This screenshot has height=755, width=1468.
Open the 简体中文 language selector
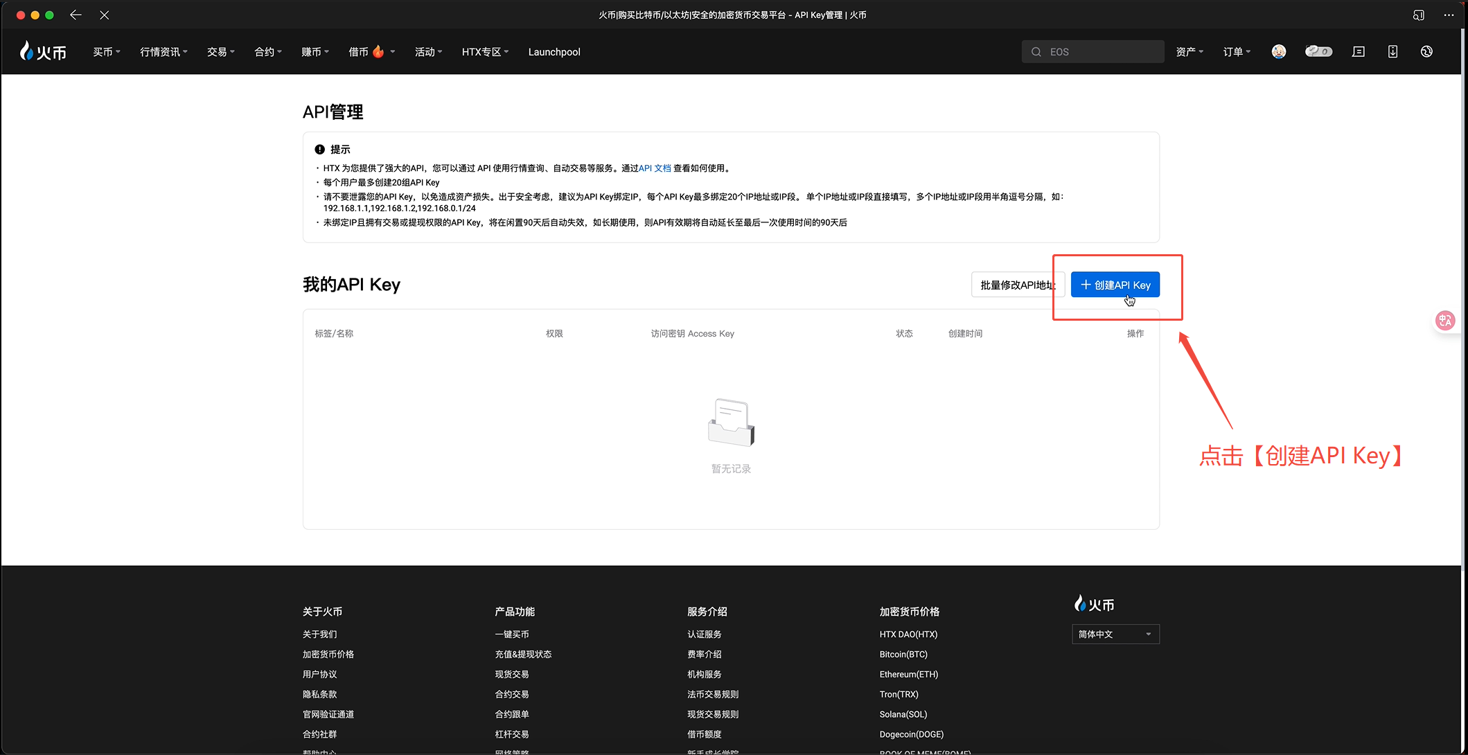coord(1115,634)
